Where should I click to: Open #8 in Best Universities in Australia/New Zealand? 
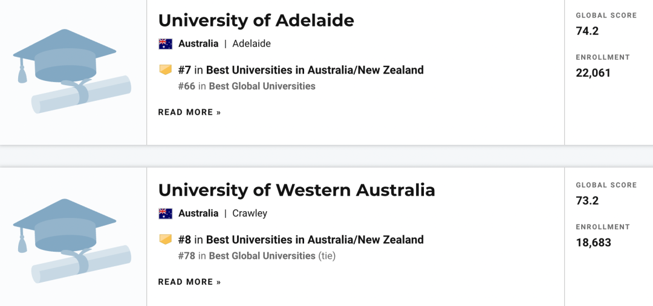(301, 240)
